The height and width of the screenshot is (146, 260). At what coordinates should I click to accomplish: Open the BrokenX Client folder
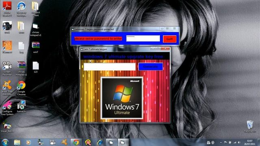point(35,9)
